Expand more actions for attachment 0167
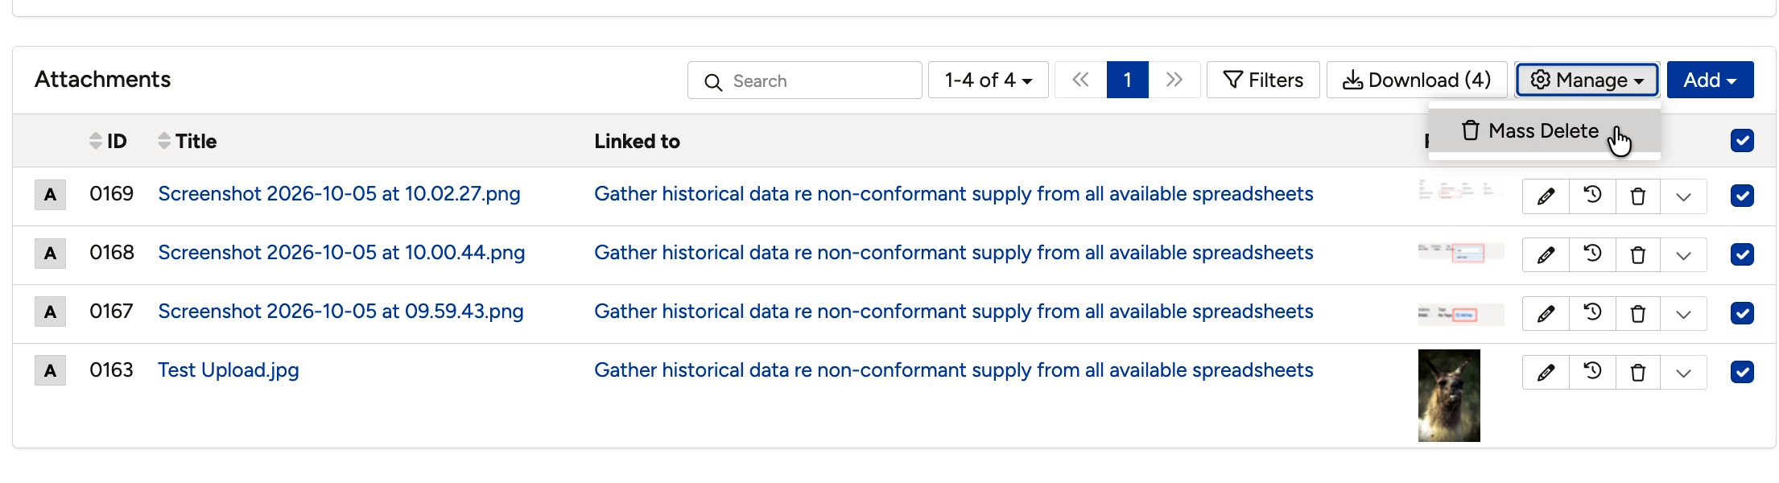 pos(1683,314)
